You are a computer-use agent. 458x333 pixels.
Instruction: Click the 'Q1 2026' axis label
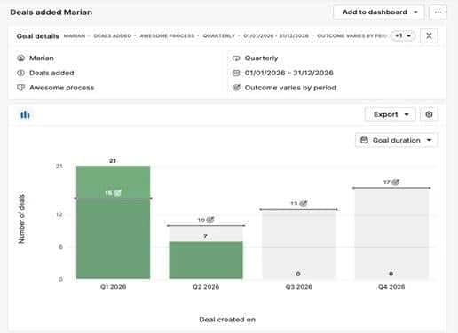click(113, 287)
